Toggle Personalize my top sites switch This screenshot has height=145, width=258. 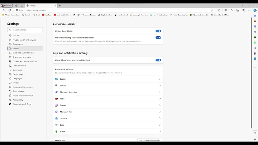tap(158, 38)
